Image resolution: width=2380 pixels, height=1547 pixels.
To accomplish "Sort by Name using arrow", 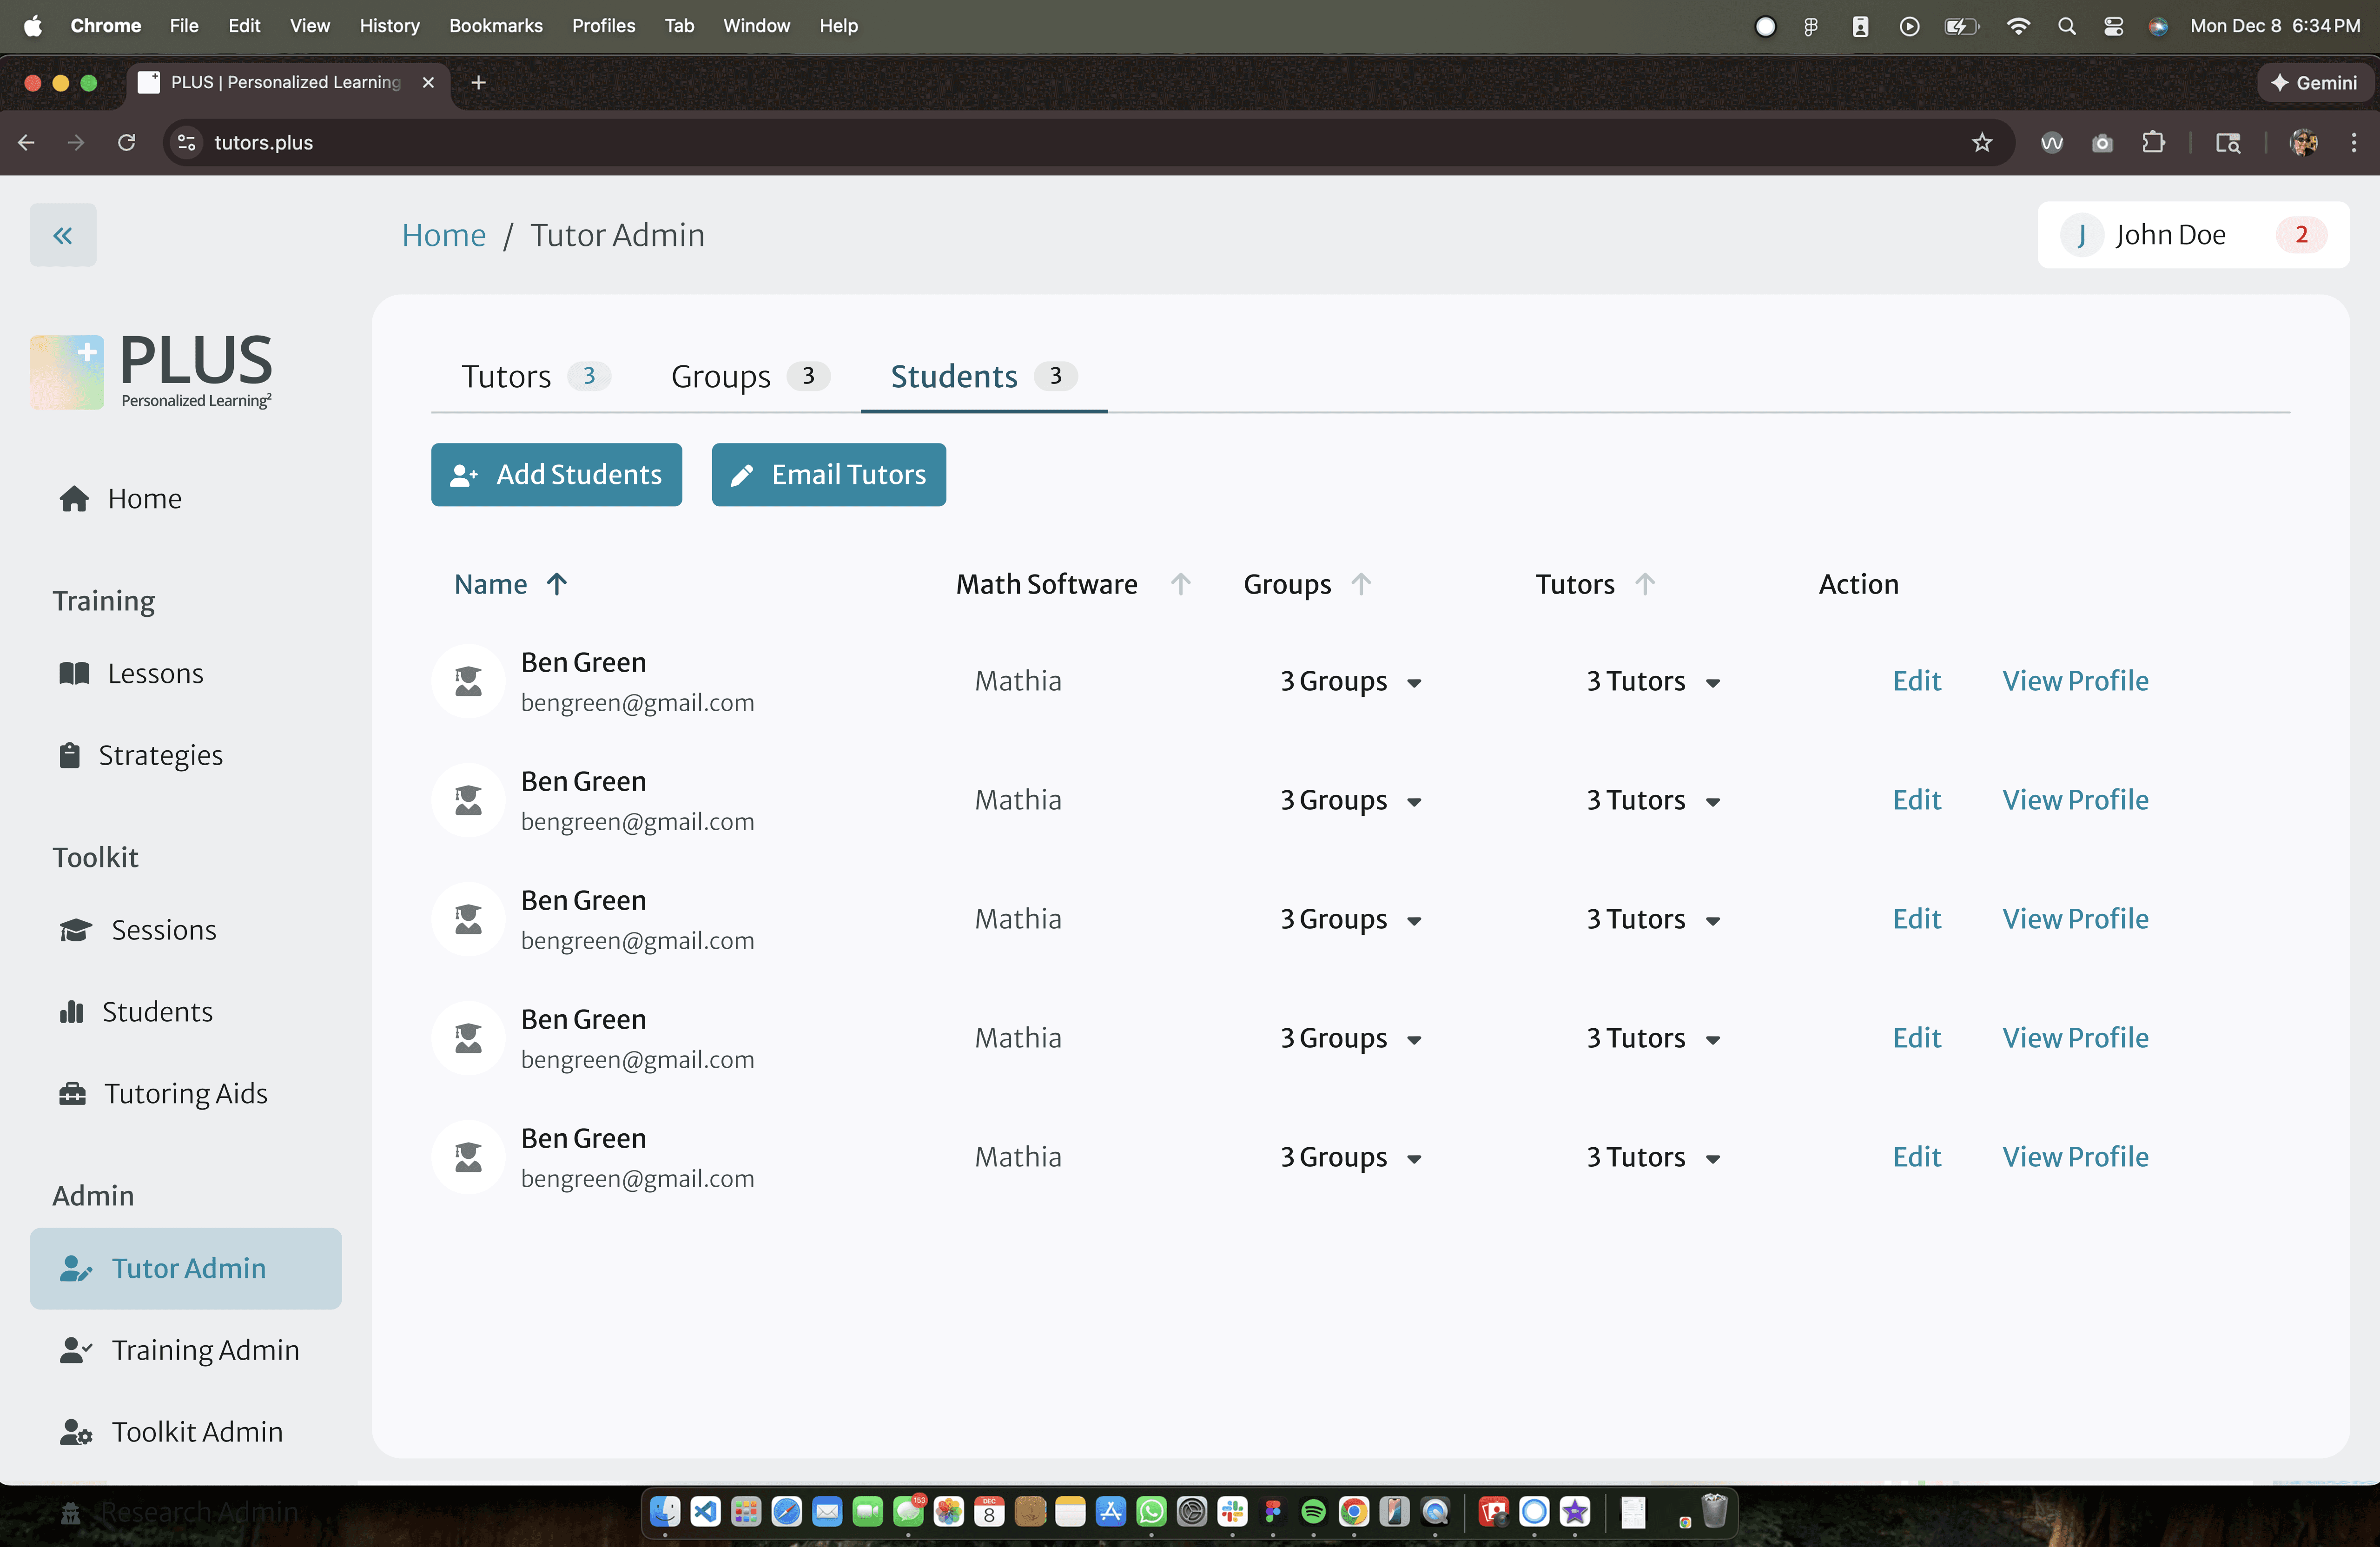I will click(557, 584).
